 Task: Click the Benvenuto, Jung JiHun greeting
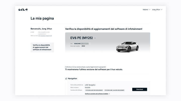(41, 29)
